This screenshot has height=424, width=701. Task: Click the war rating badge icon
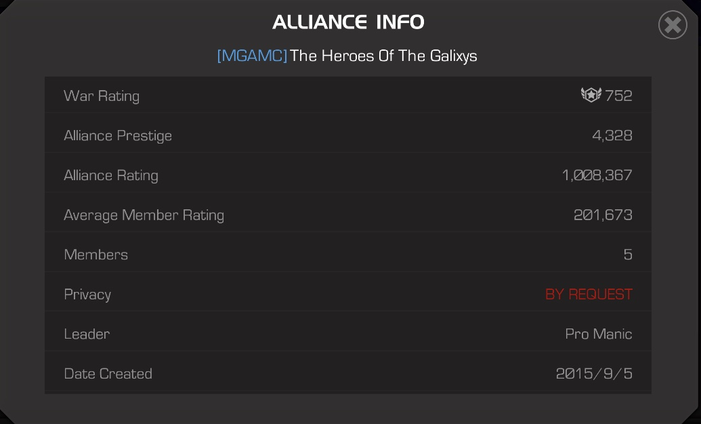(591, 95)
